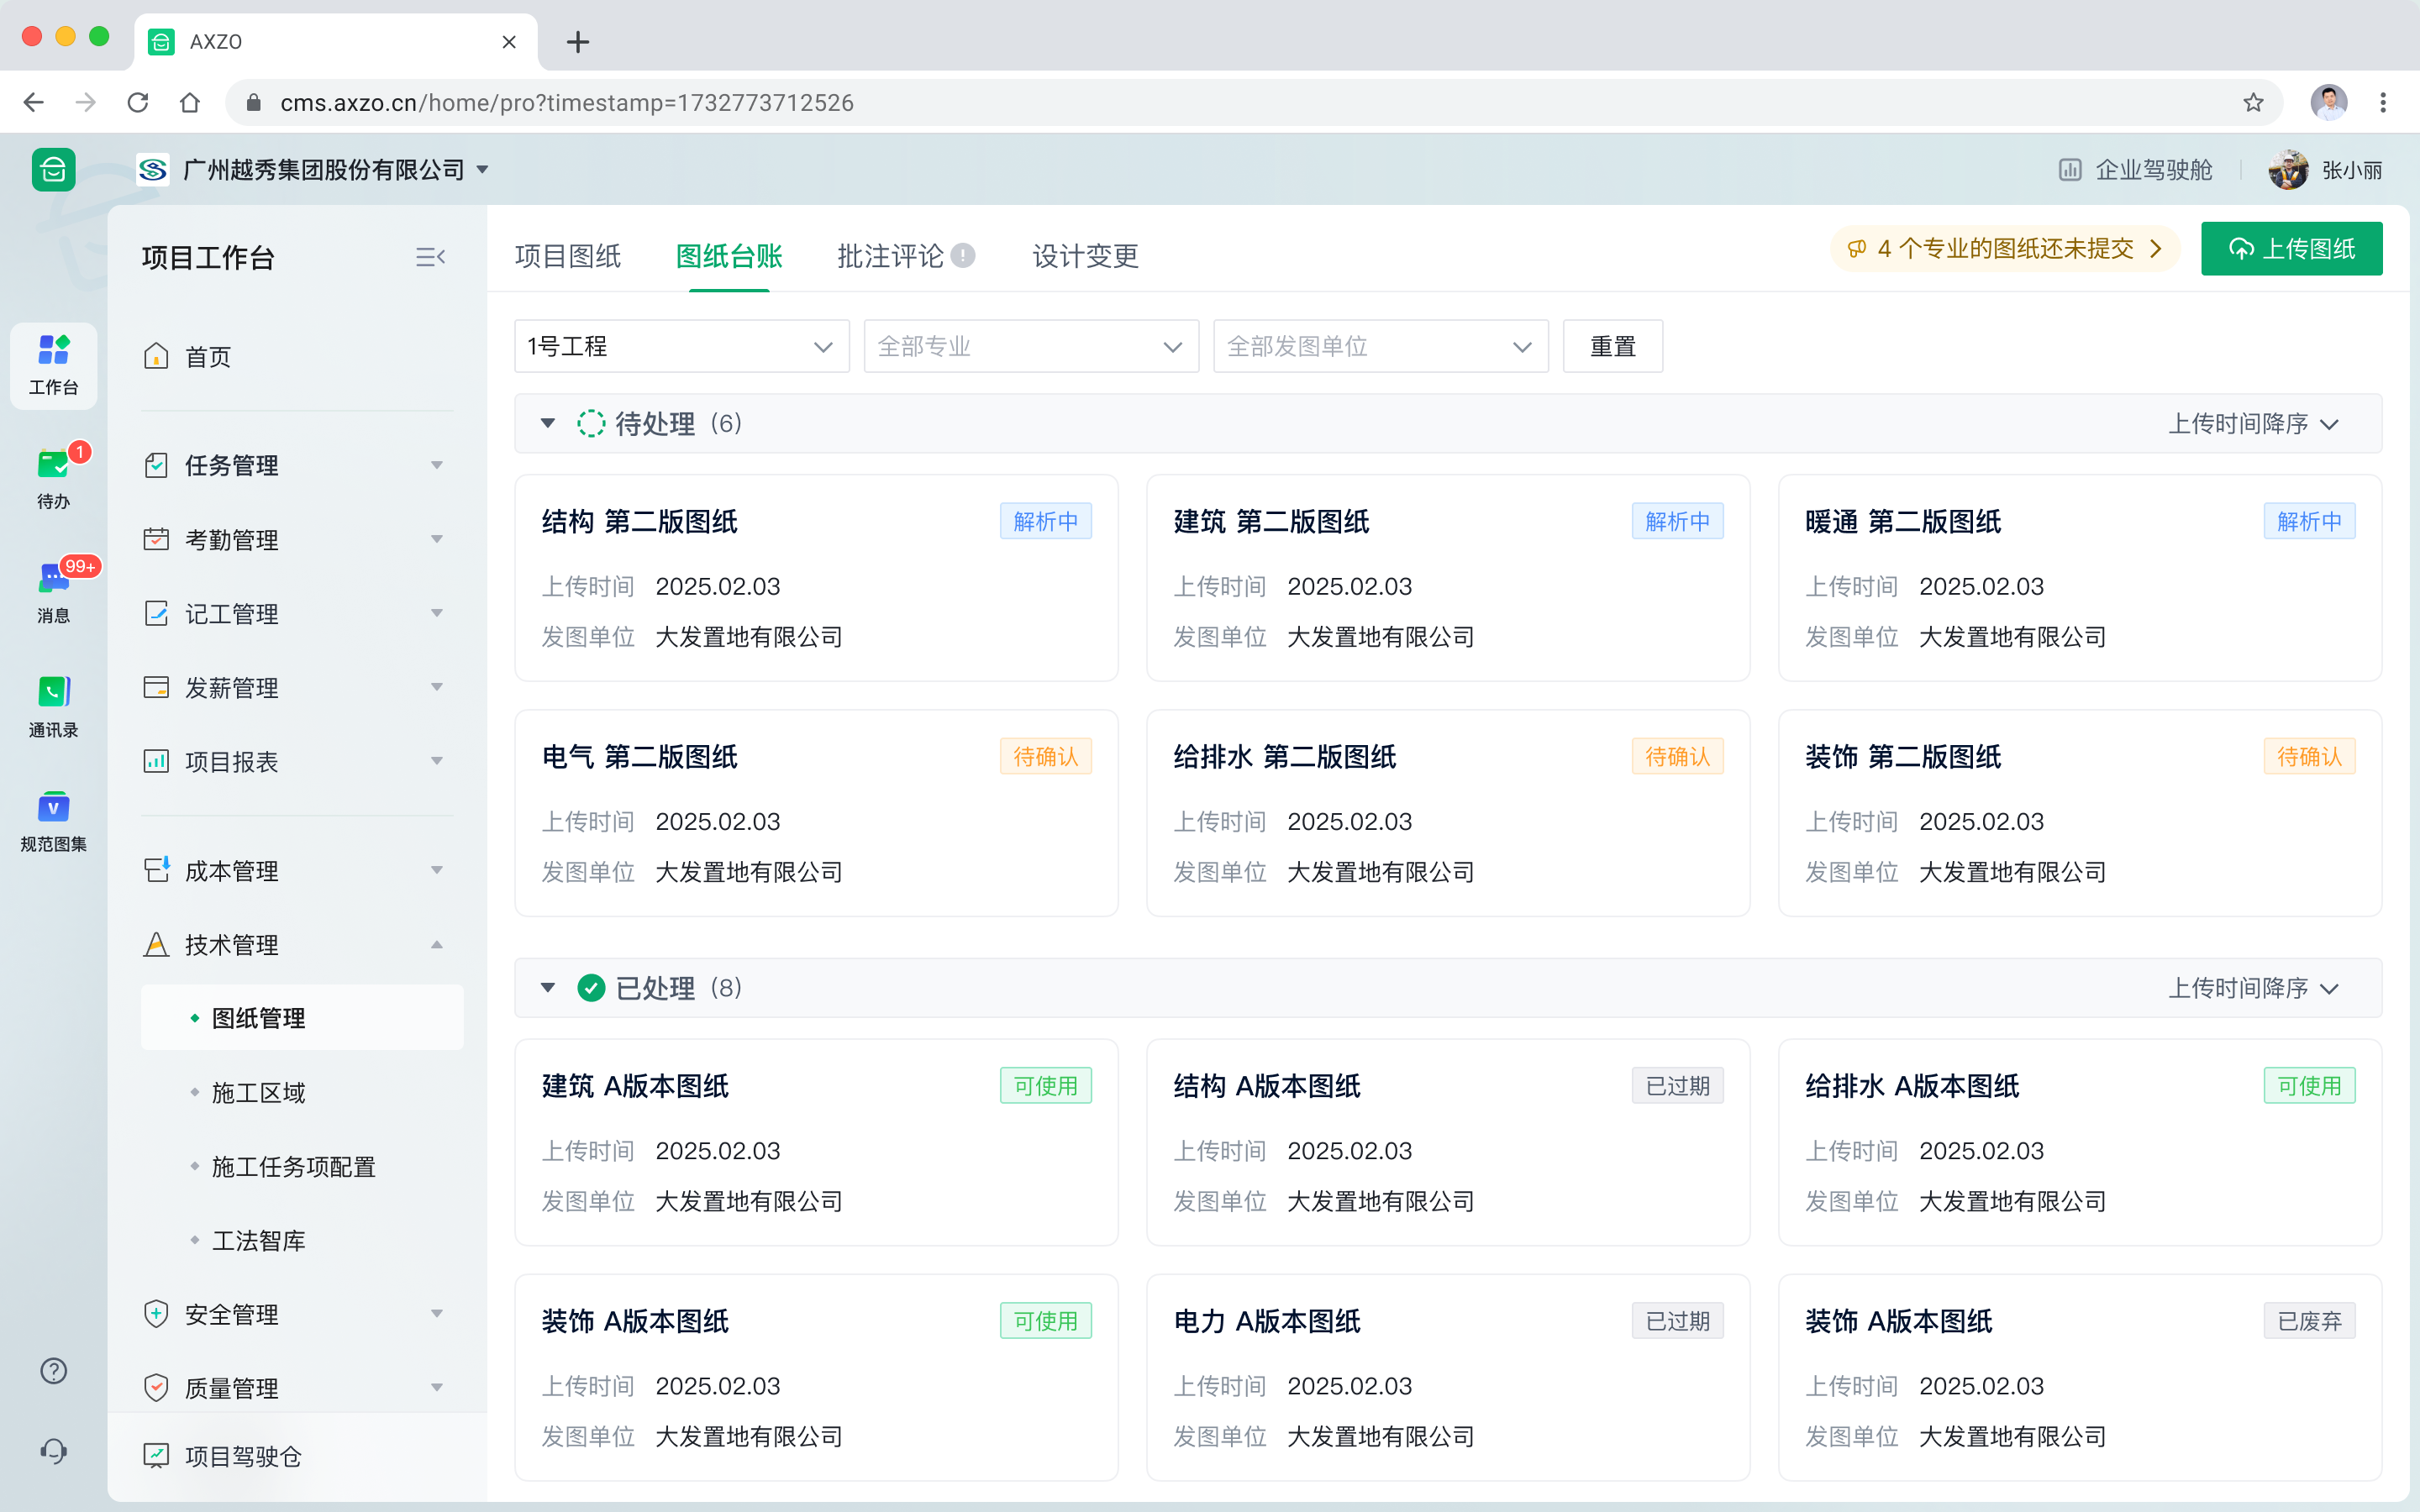This screenshot has height=1512, width=2420.
Task: Click the 重置 reset button
Action: (x=1612, y=346)
